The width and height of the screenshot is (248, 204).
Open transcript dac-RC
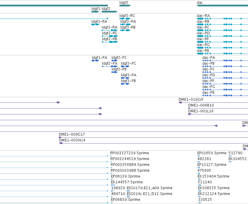point(203,27)
